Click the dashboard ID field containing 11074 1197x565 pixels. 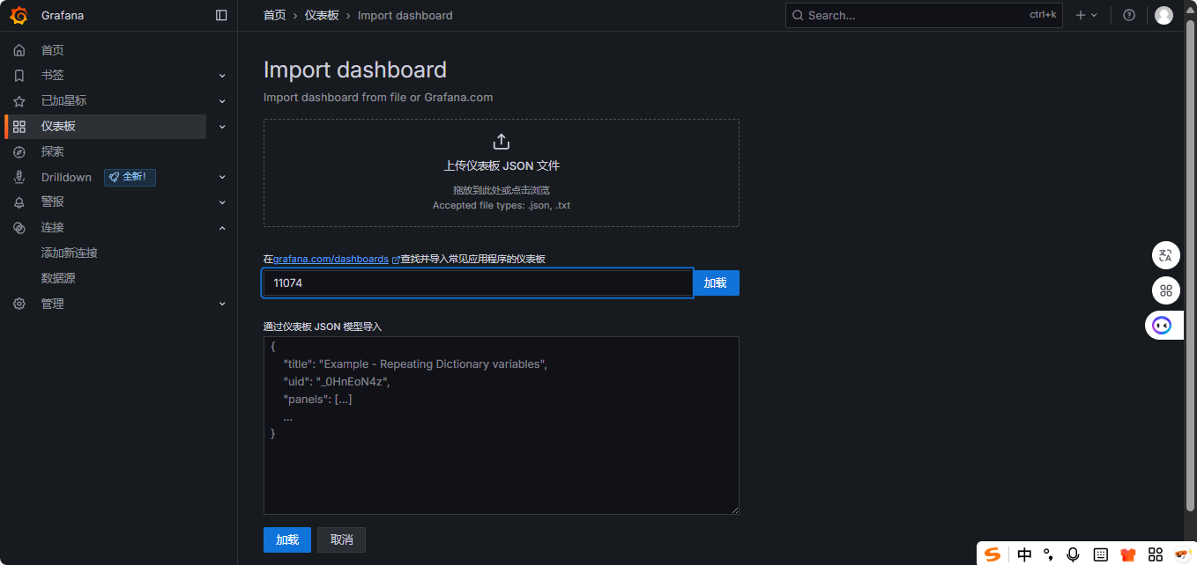click(478, 282)
